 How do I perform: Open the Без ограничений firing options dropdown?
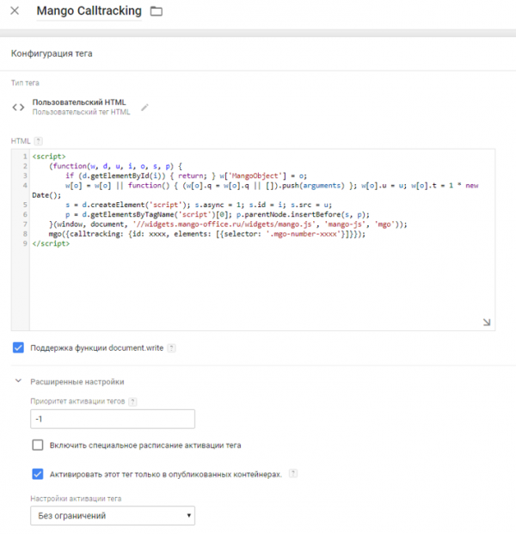pos(113,515)
